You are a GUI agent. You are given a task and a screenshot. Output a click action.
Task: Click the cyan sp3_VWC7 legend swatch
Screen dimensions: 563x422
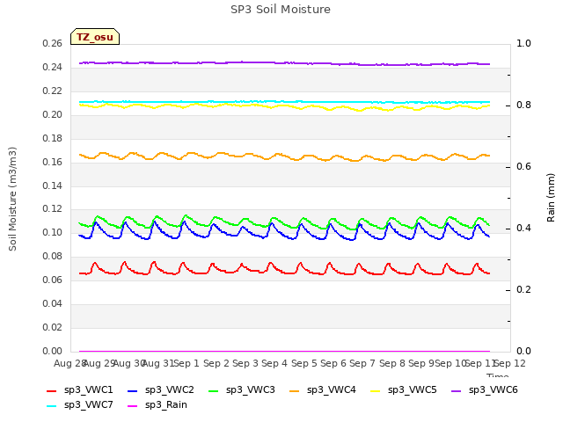pos(52,406)
